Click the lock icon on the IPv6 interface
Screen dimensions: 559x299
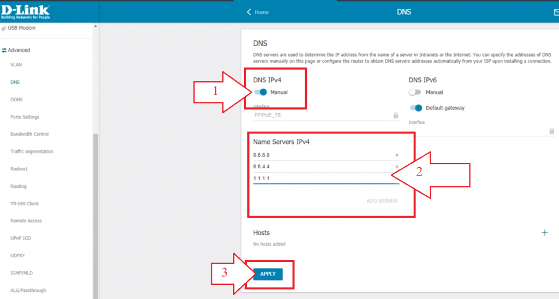tap(551, 131)
